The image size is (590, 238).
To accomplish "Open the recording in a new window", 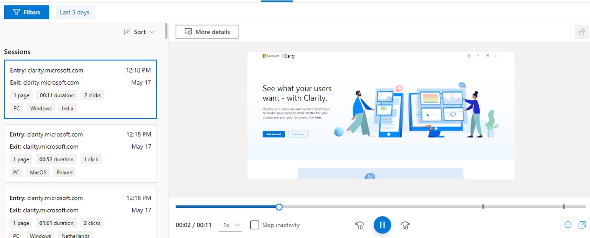I will point(582,225).
